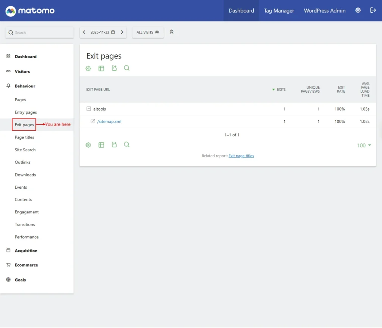Click the export icon below Exit pages title
Screen dimensions: 382x328
click(x=114, y=68)
